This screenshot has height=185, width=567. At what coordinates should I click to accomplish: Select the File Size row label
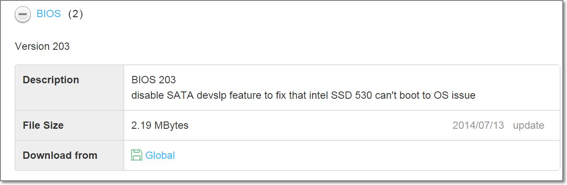pyautogui.click(x=43, y=125)
